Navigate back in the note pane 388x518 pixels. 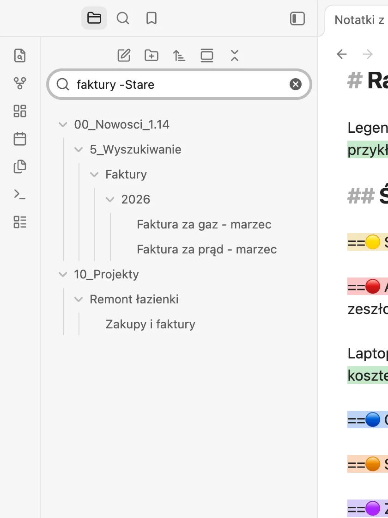point(342,54)
